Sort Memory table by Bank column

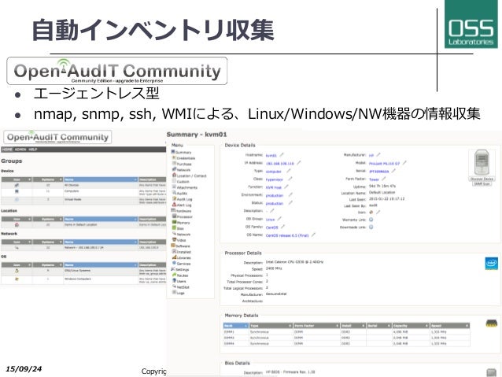point(236,326)
